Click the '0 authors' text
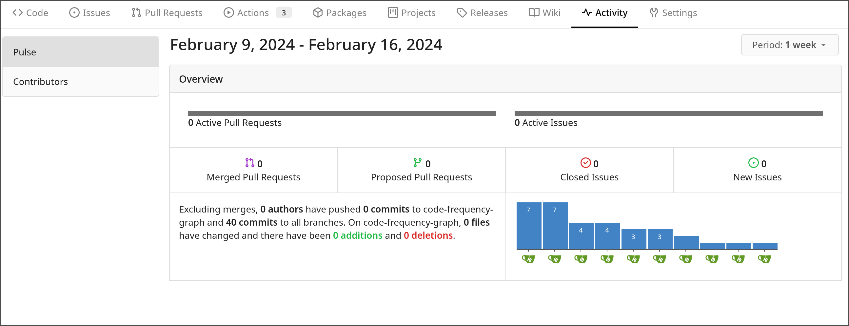849x326 pixels. click(x=282, y=209)
